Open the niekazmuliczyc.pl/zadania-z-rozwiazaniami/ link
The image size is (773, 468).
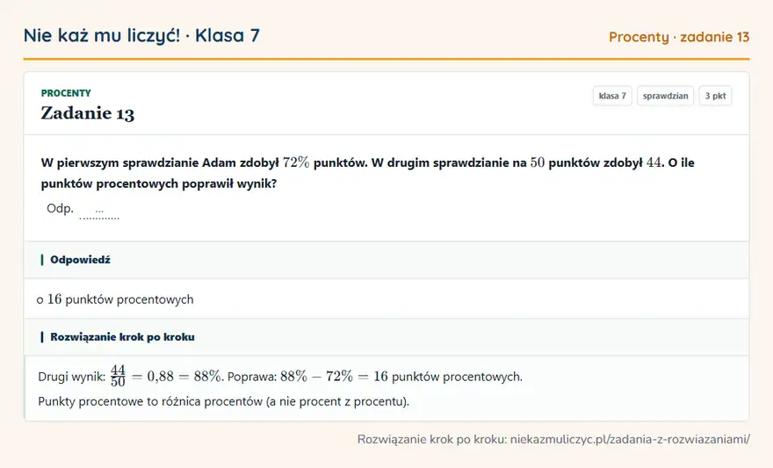[630, 439]
